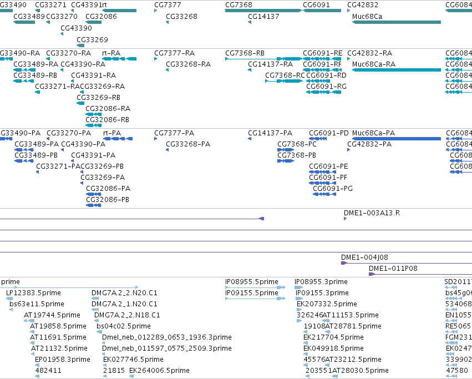Click cDNA IP08955.5prime label
The height and width of the screenshot is (379, 472).
click(252, 282)
